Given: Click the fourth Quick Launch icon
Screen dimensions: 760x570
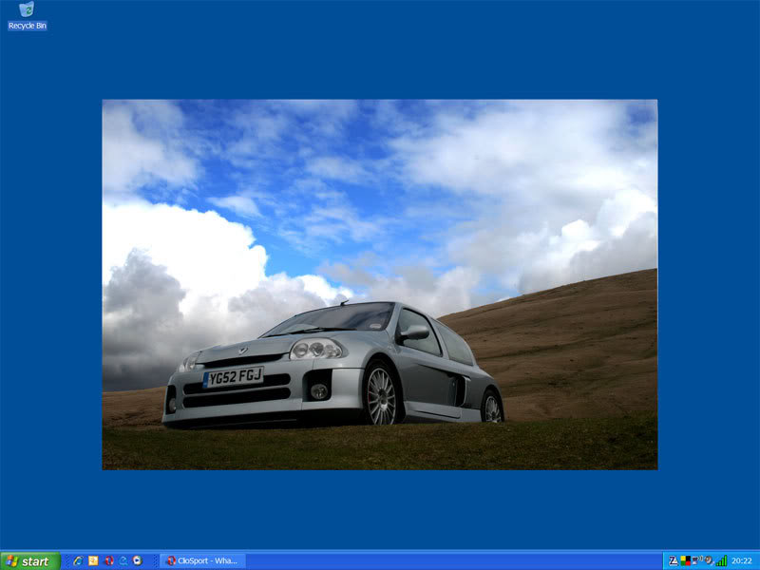Looking at the screenshot, I should (123, 560).
